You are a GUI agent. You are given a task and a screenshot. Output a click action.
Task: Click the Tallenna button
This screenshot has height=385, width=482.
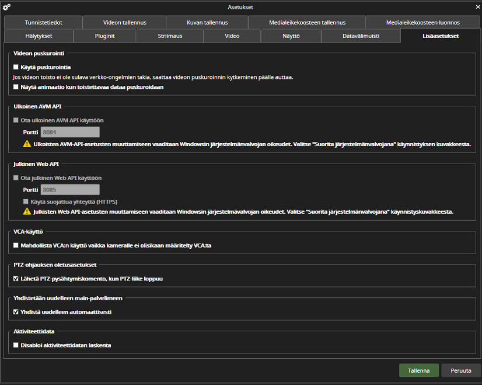click(418, 370)
